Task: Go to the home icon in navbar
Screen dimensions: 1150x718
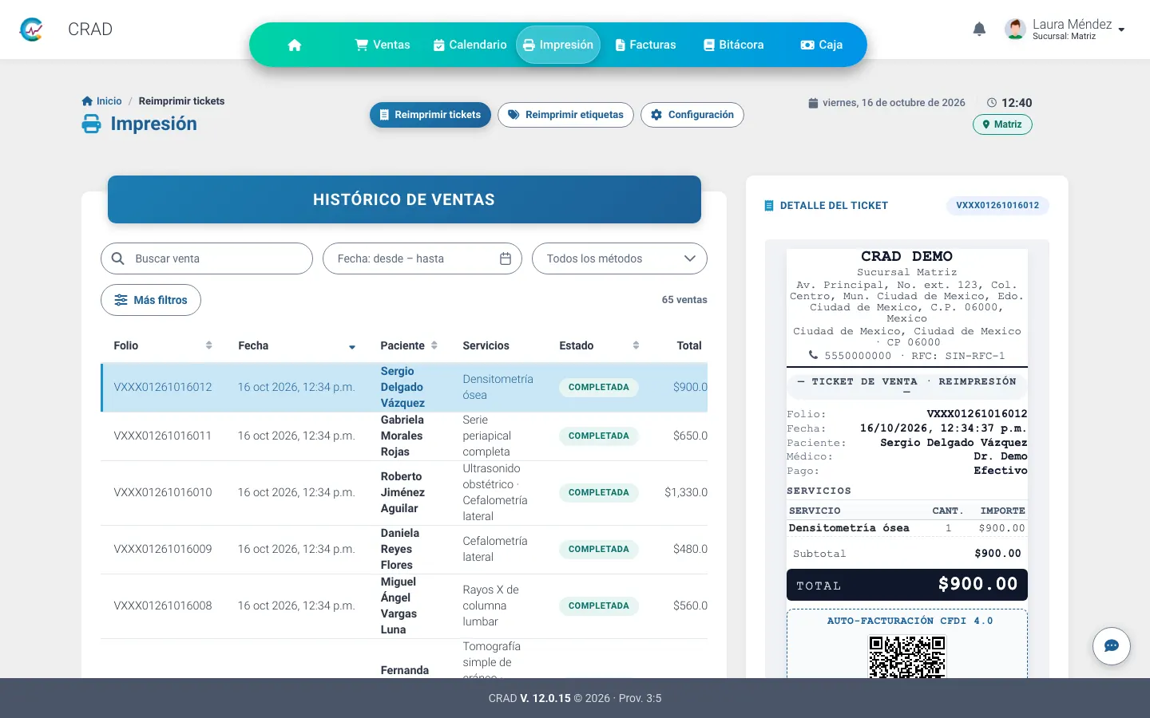Action: point(295,45)
